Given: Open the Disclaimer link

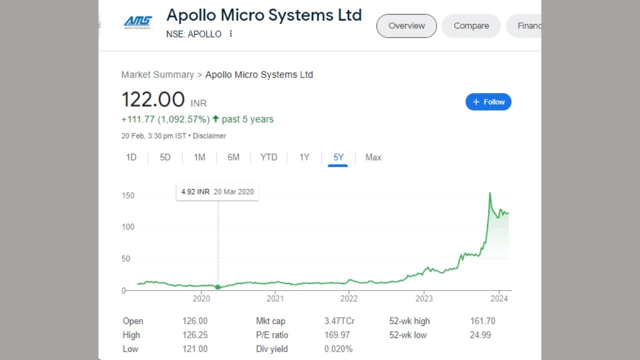Looking at the screenshot, I should [209, 136].
